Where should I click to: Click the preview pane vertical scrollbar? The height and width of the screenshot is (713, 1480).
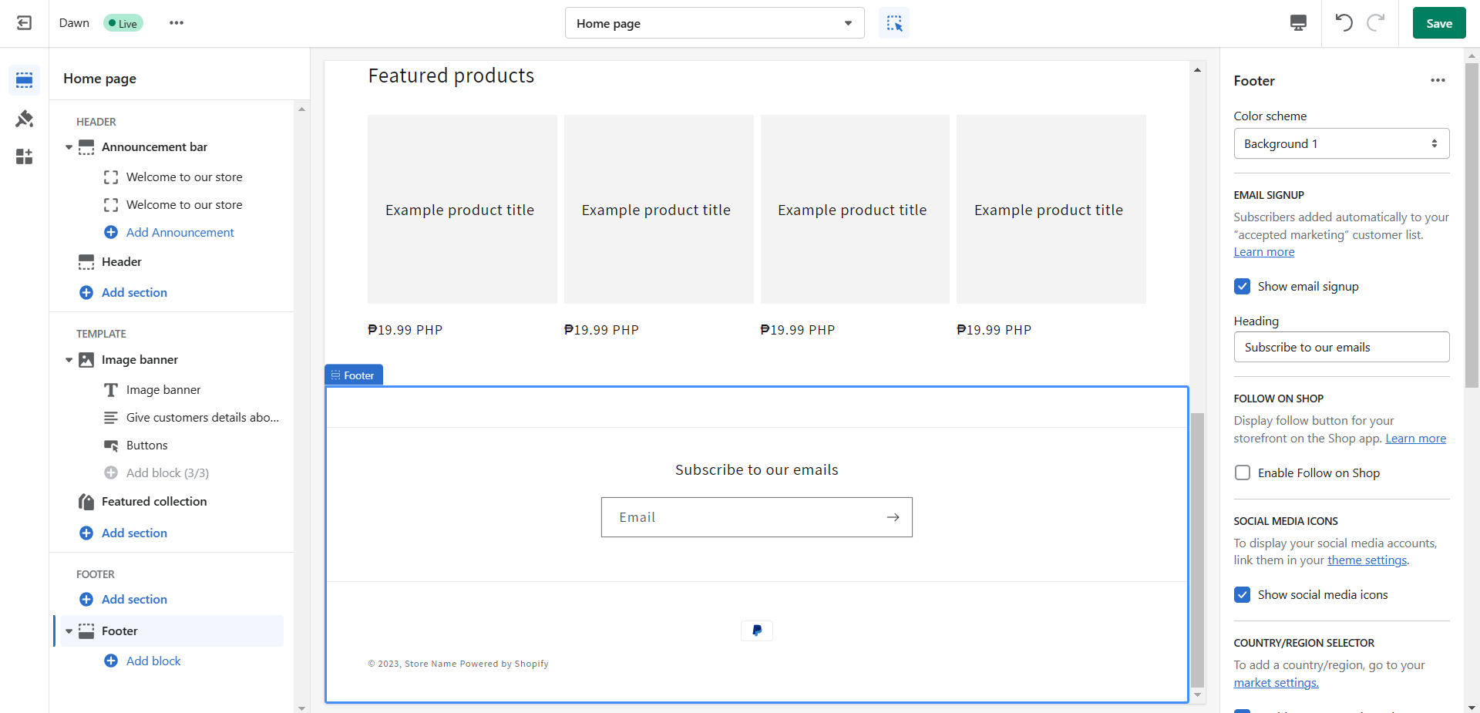[1197, 550]
